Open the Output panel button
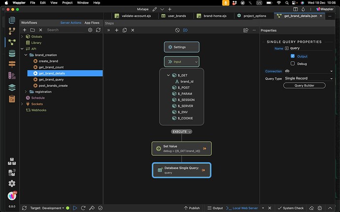The image size is (340, 212). pyautogui.click(x=215, y=208)
